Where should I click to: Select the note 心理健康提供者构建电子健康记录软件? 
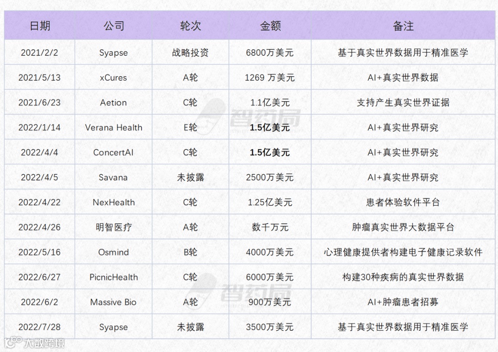coord(403,252)
